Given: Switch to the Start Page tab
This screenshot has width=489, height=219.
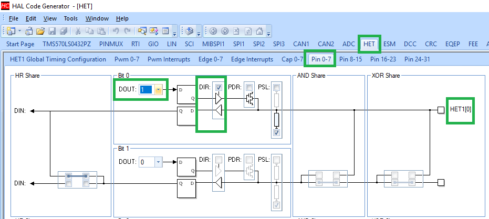Looking at the screenshot, I should 20,44.
